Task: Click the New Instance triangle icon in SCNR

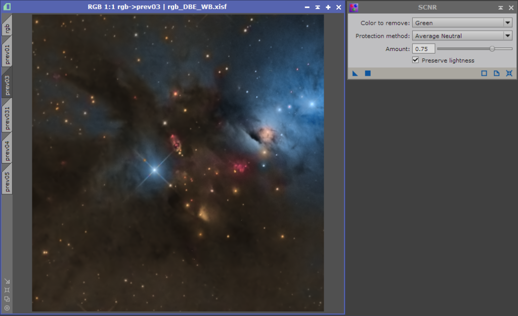Action: click(355, 73)
